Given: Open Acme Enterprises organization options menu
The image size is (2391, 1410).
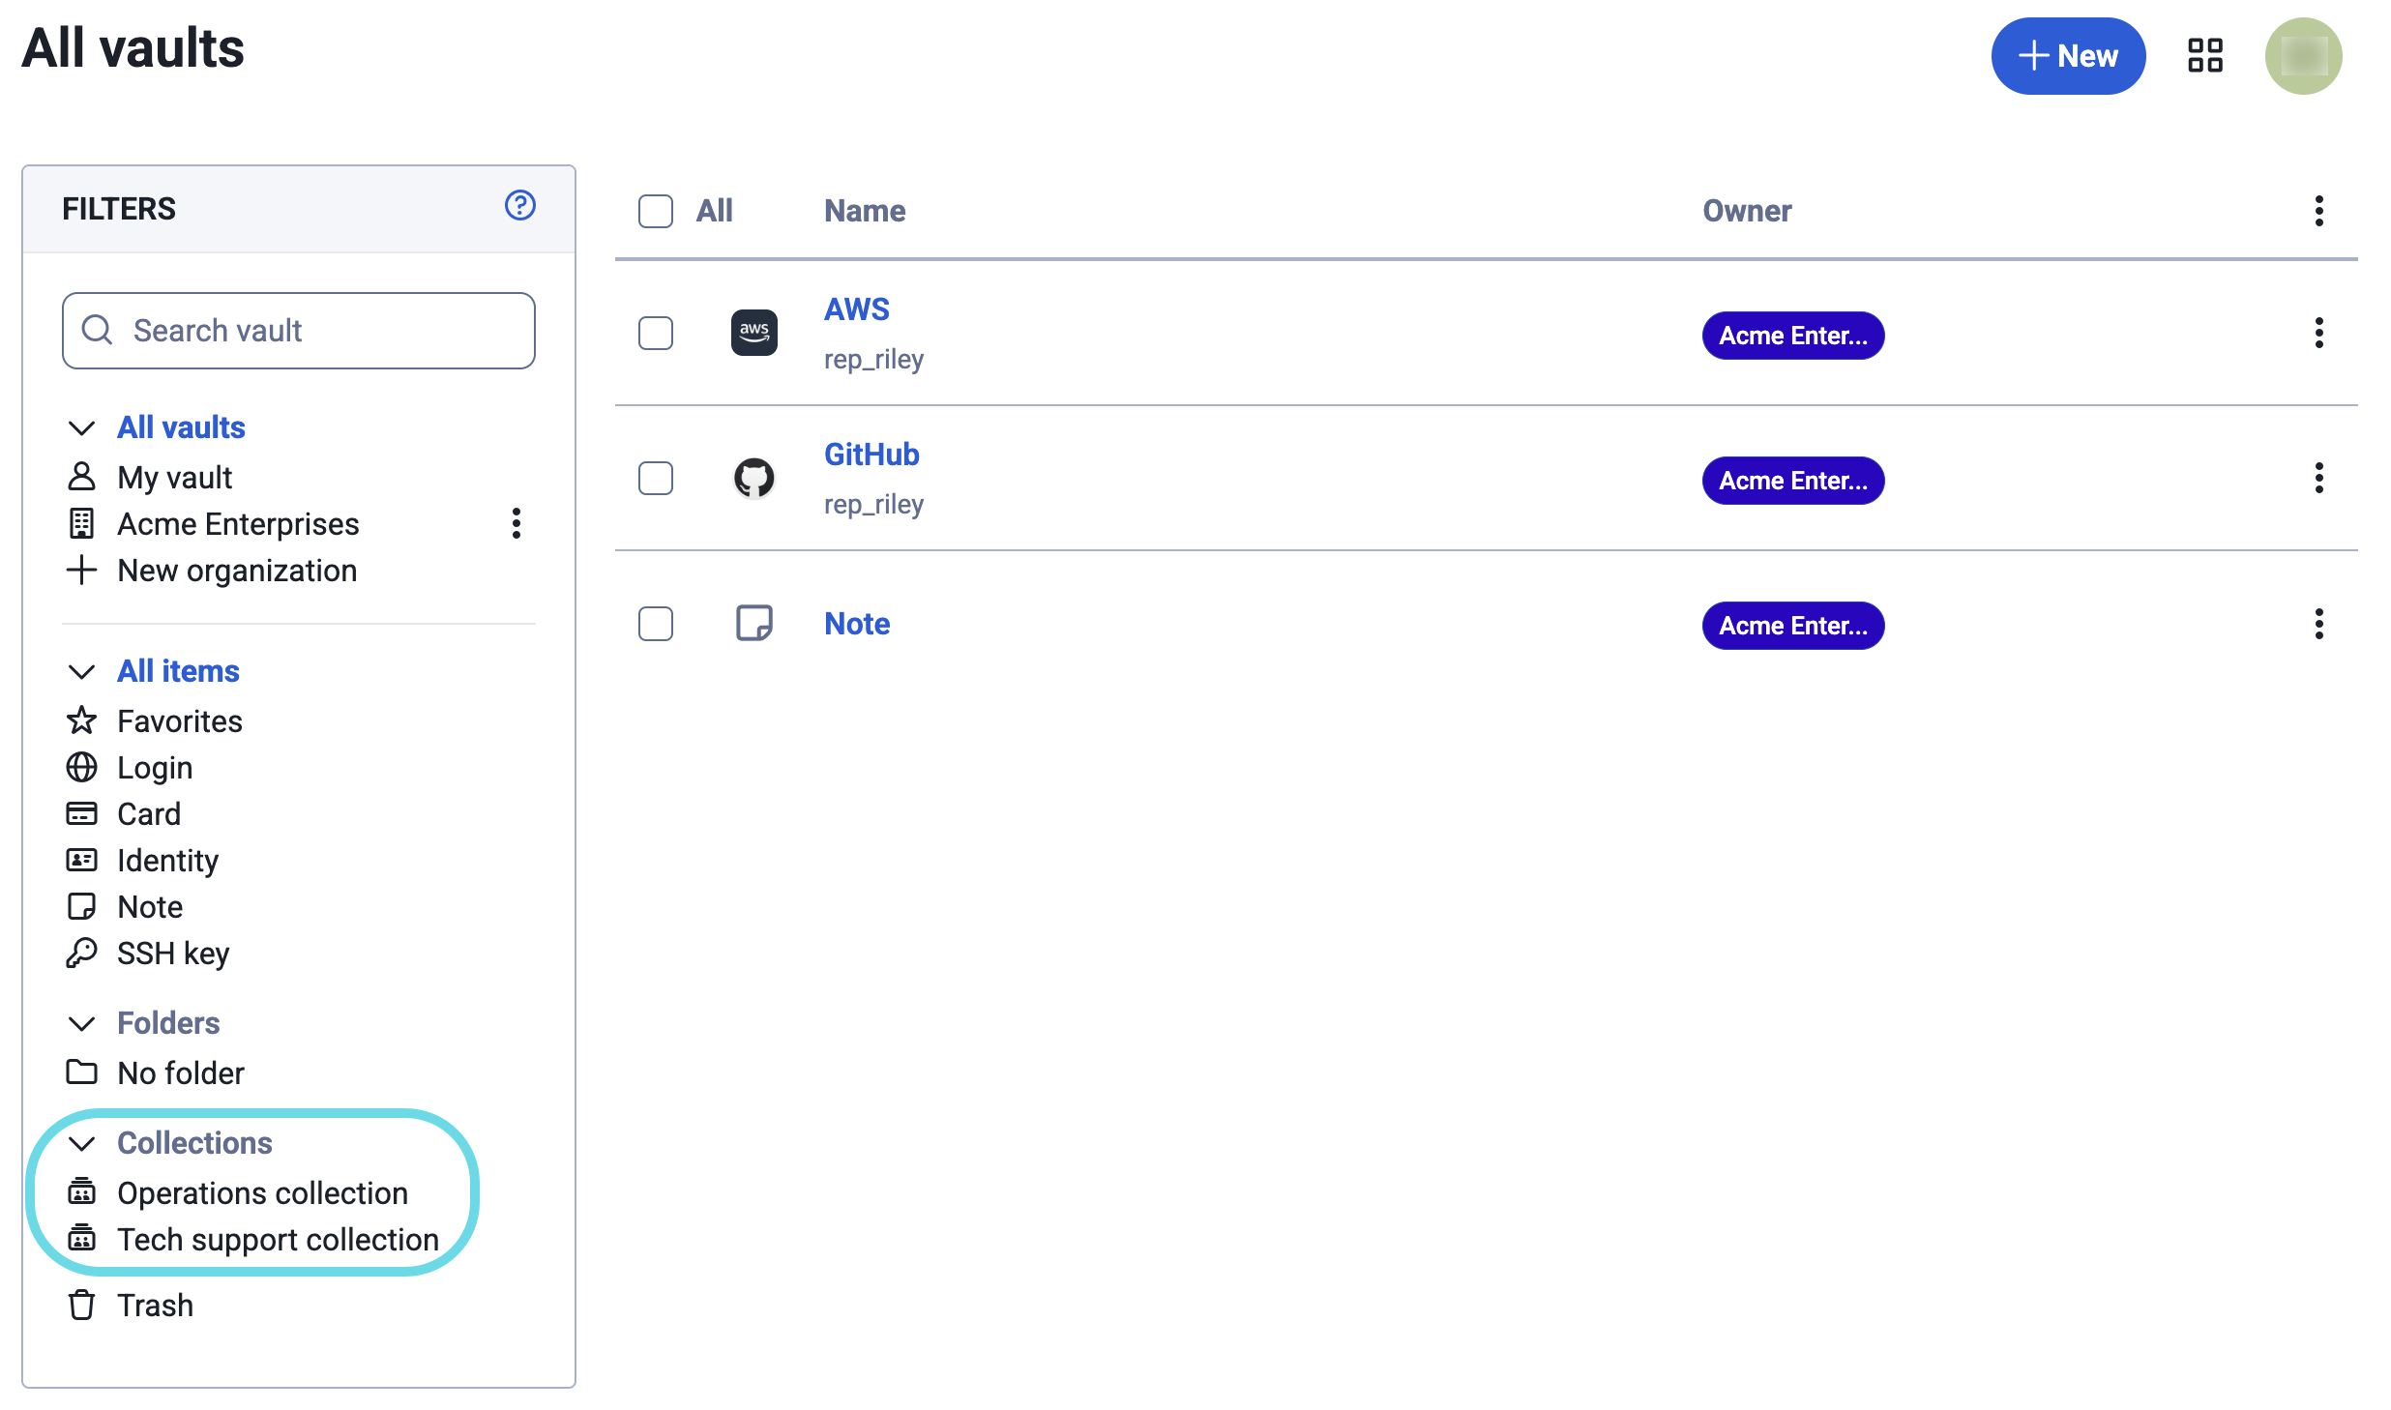Looking at the screenshot, I should tap(516, 523).
